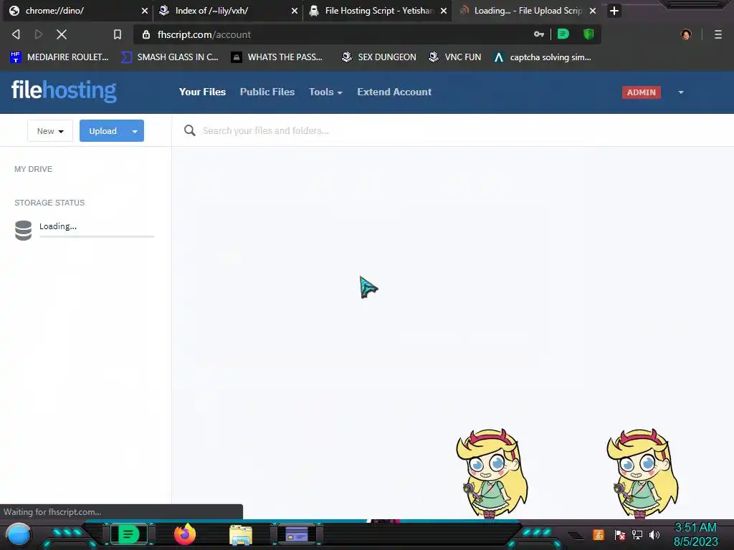Open the New dropdown button
The image size is (734, 550).
(x=50, y=131)
